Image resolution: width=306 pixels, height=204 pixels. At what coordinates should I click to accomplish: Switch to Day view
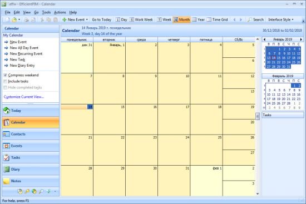pos(121,19)
